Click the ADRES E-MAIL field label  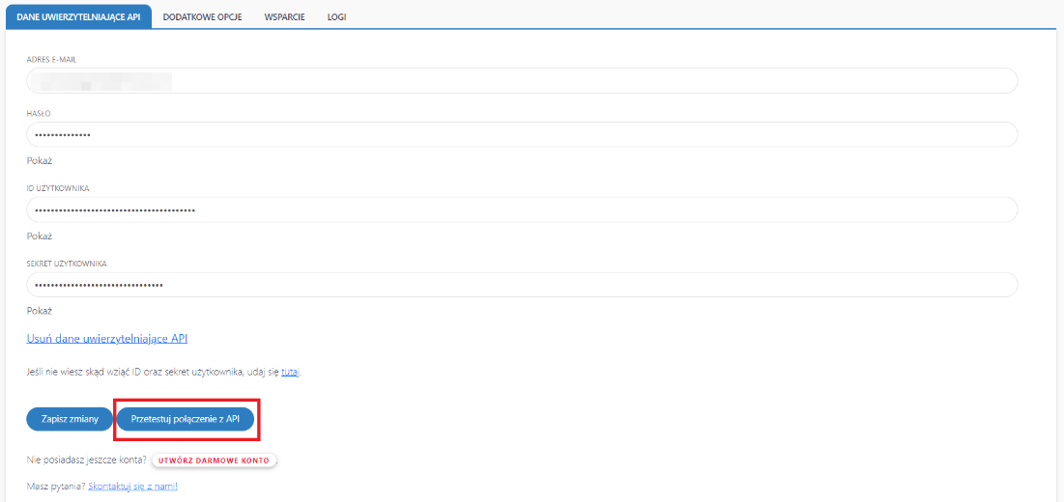coord(51,60)
